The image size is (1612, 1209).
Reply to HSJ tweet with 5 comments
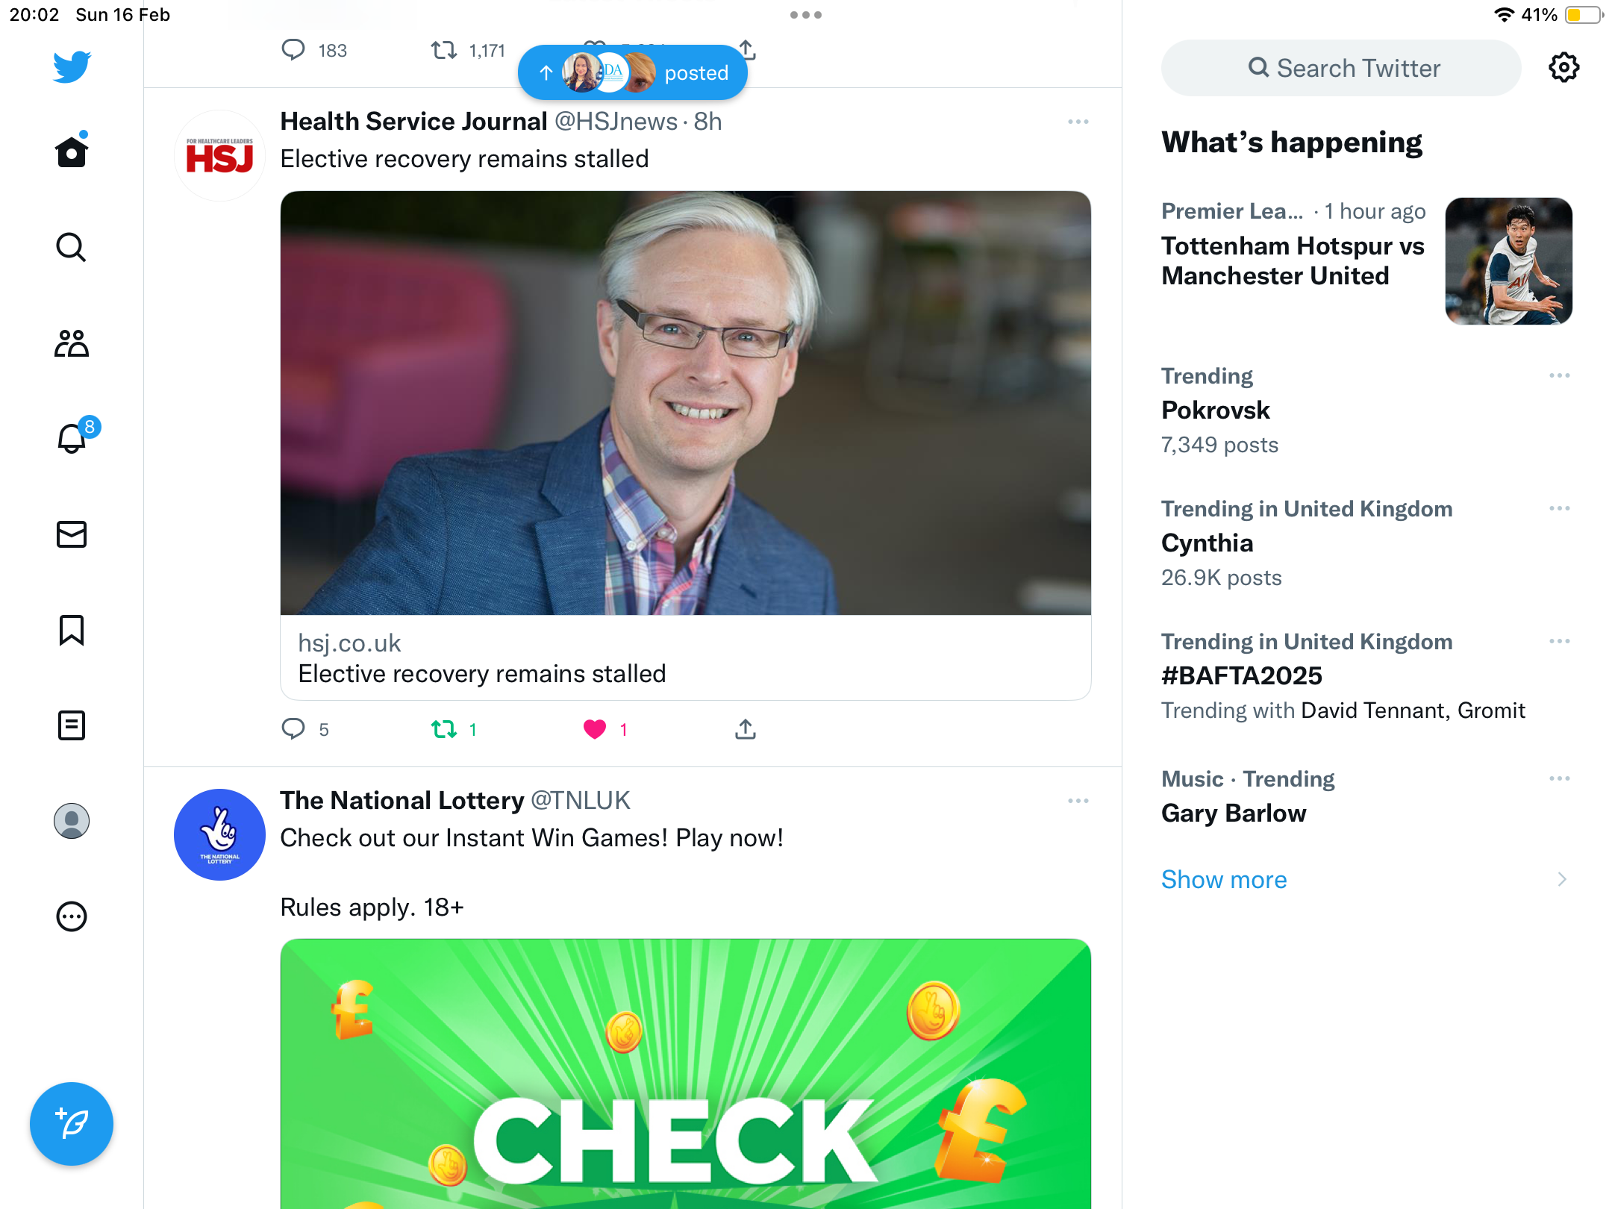[304, 728]
